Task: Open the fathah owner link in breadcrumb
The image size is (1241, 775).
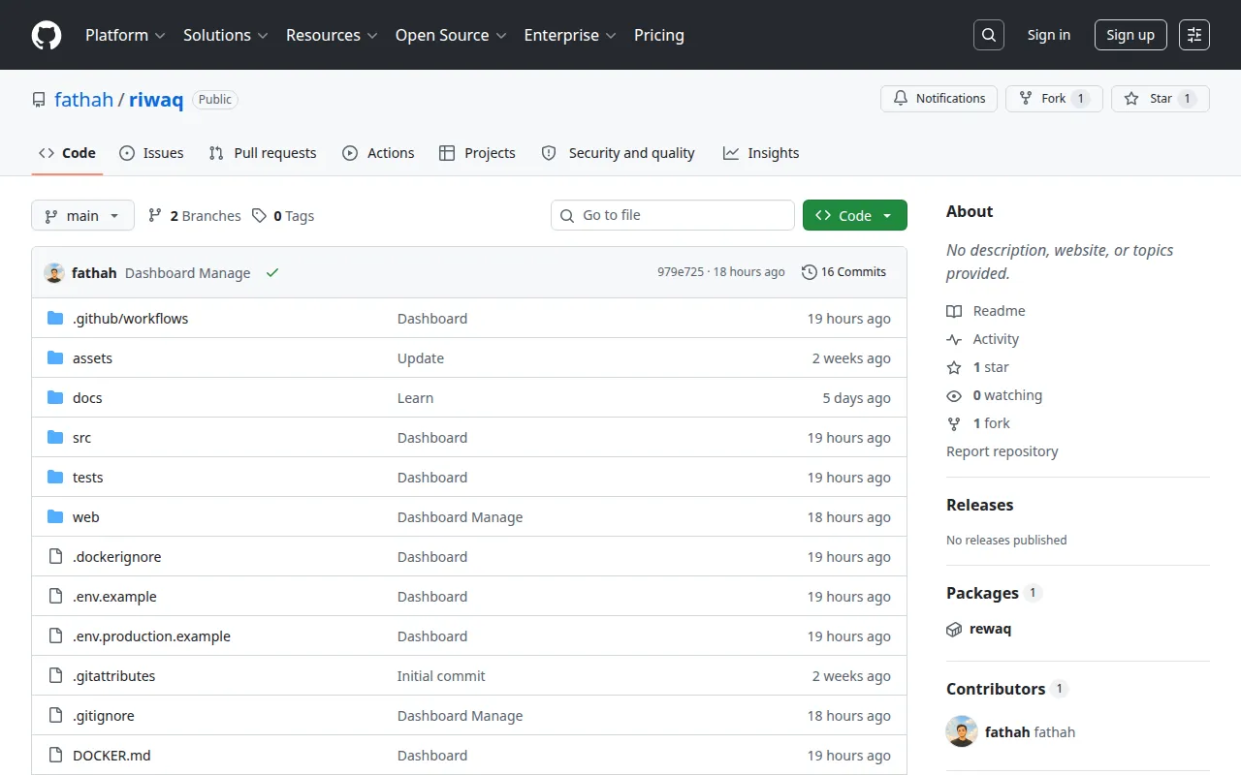Action: (x=83, y=99)
